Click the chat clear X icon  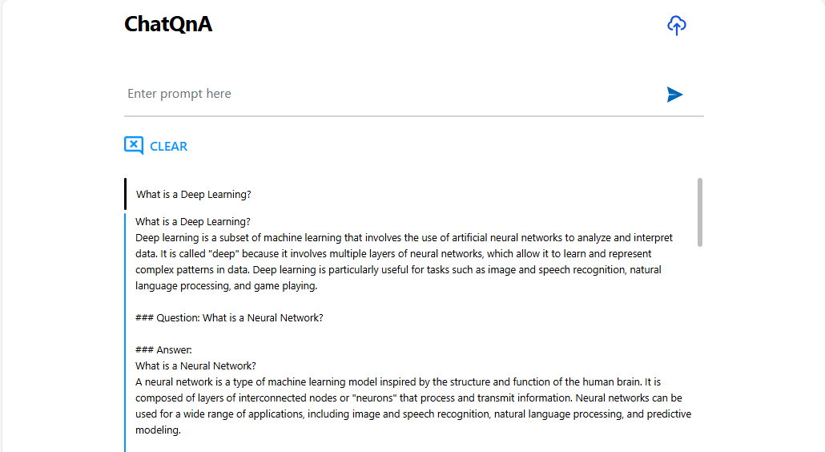coord(134,145)
